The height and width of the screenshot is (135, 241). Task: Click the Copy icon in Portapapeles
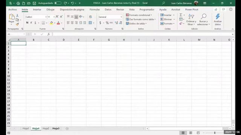tap(17, 20)
